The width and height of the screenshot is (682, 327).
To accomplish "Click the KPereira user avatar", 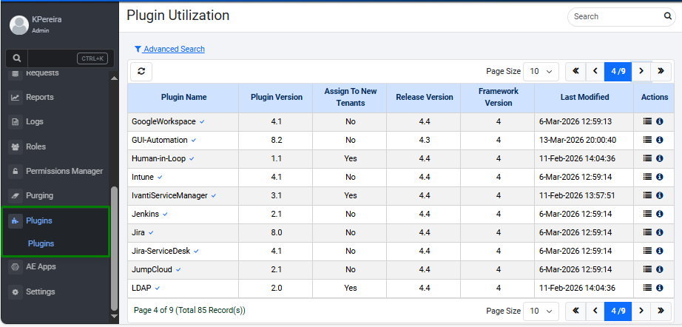I will (19, 25).
